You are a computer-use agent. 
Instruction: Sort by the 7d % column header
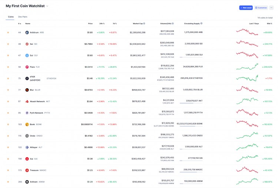pyautogui.click(x=115, y=24)
